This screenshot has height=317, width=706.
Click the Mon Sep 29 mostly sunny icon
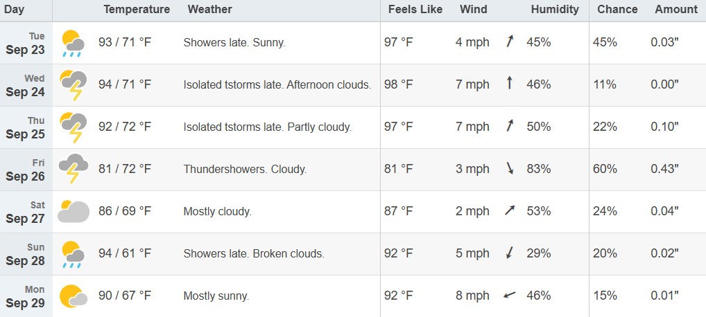click(x=73, y=296)
